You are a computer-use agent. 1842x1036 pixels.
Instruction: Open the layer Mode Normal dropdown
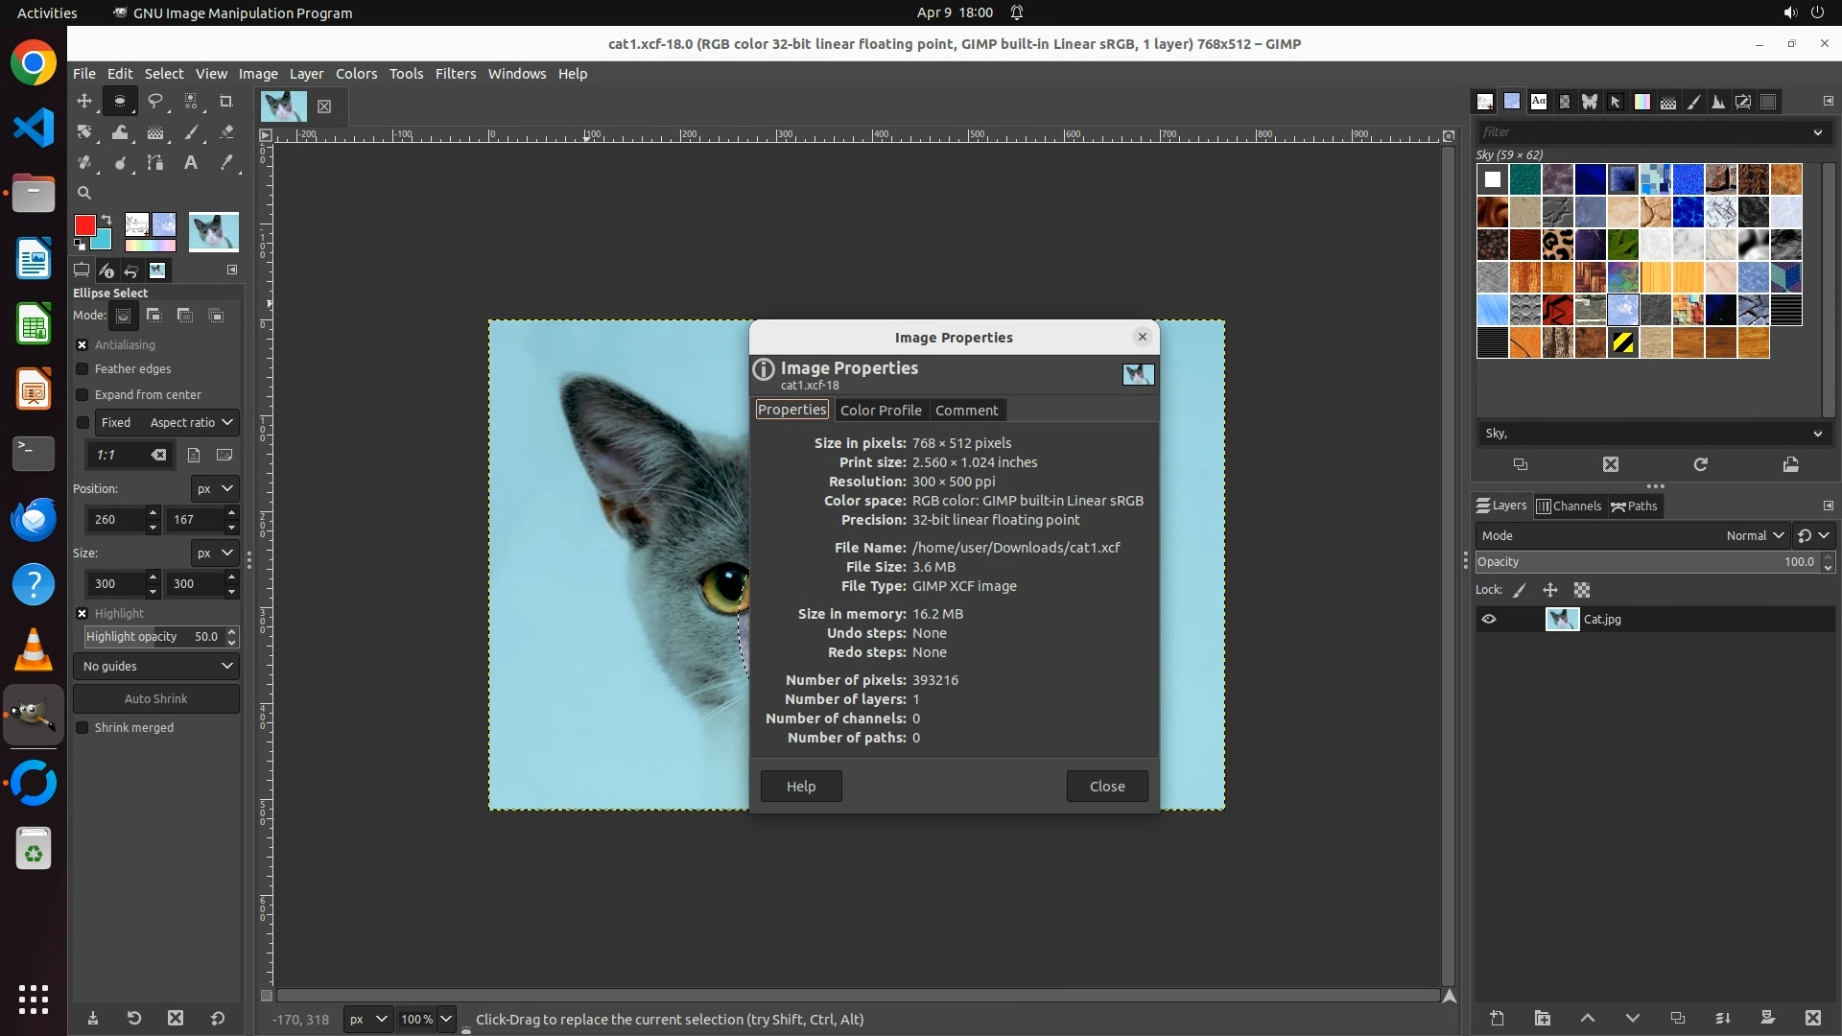pyautogui.click(x=1755, y=535)
